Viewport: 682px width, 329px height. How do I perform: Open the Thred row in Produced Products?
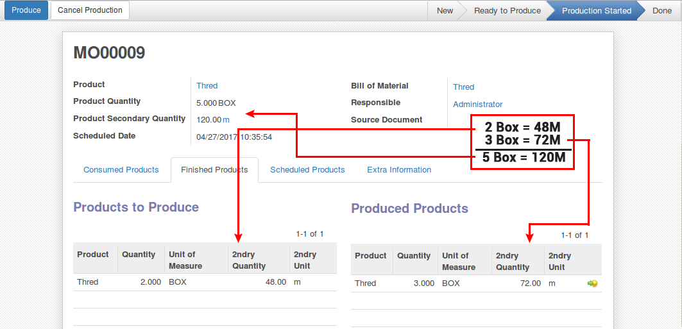pyautogui.click(x=366, y=283)
